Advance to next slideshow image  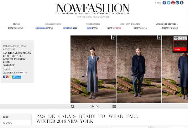[x=97, y=106]
